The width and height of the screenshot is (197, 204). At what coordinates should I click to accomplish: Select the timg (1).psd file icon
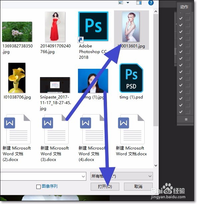pyautogui.click(x=131, y=78)
